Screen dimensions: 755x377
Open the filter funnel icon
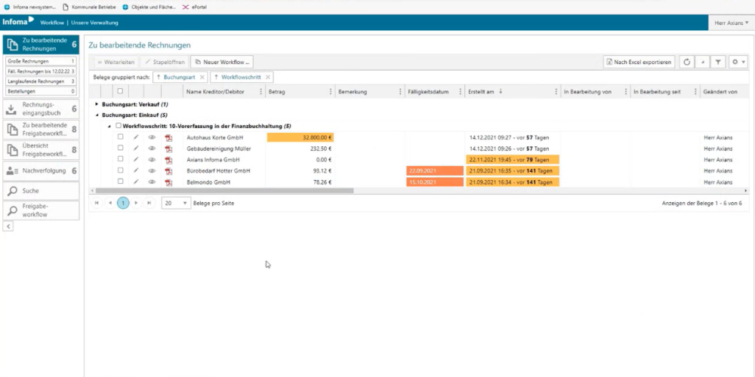[x=719, y=62]
